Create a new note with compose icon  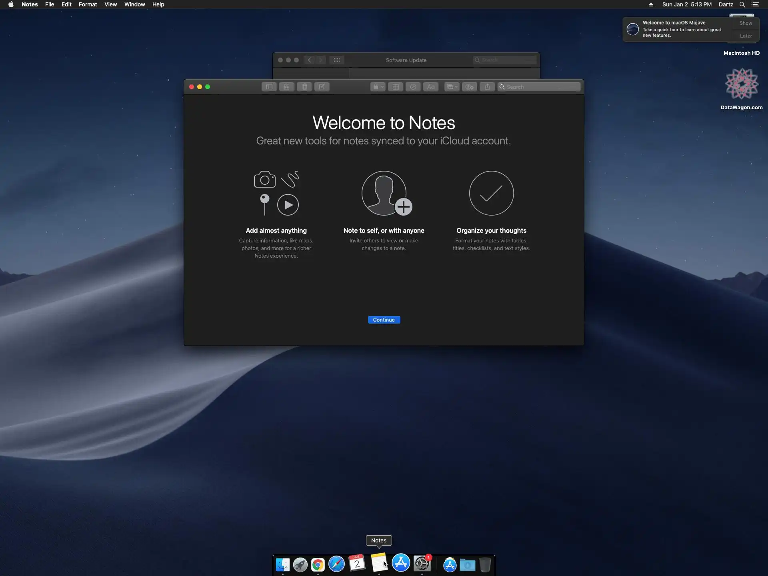[322, 87]
